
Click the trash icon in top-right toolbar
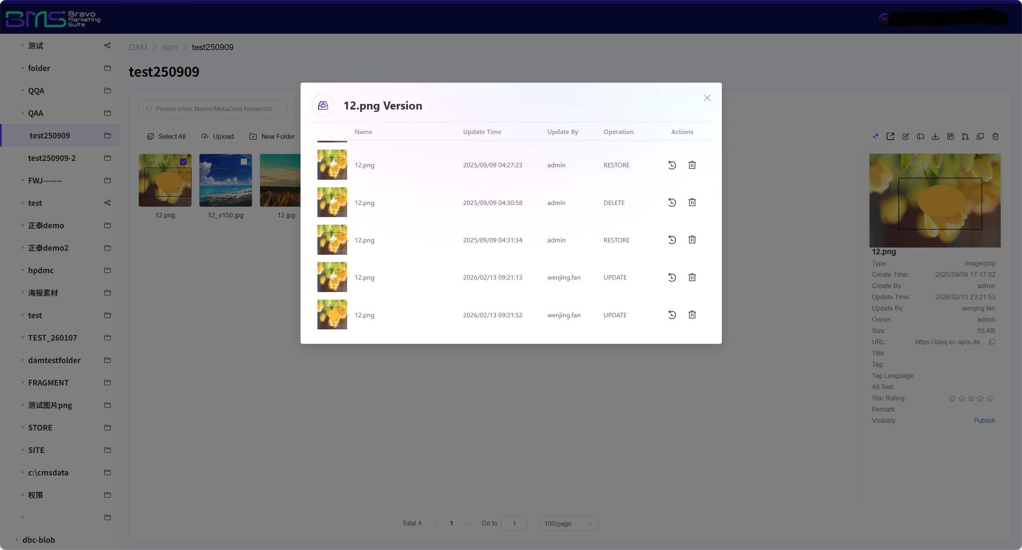996,136
